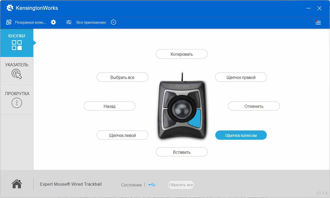This screenshot has width=330, height=198.
Task: Click the sliders icon beside Все приложения
Action: 69,22
